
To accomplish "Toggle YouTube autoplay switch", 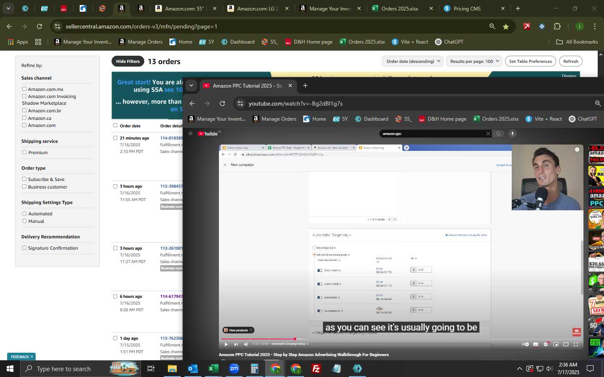I will (525, 344).
